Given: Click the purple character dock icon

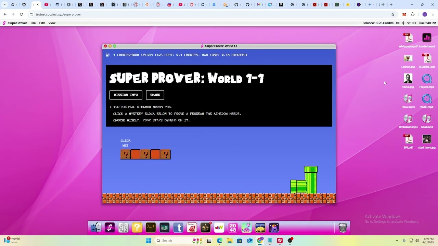Looking at the screenshot, I should [x=274, y=228].
